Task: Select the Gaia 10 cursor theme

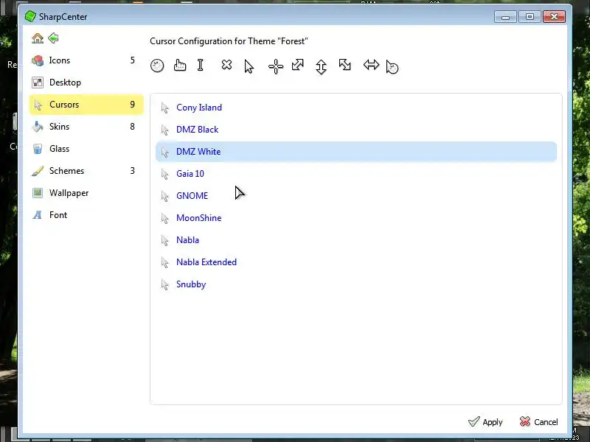Action: [x=356, y=174]
